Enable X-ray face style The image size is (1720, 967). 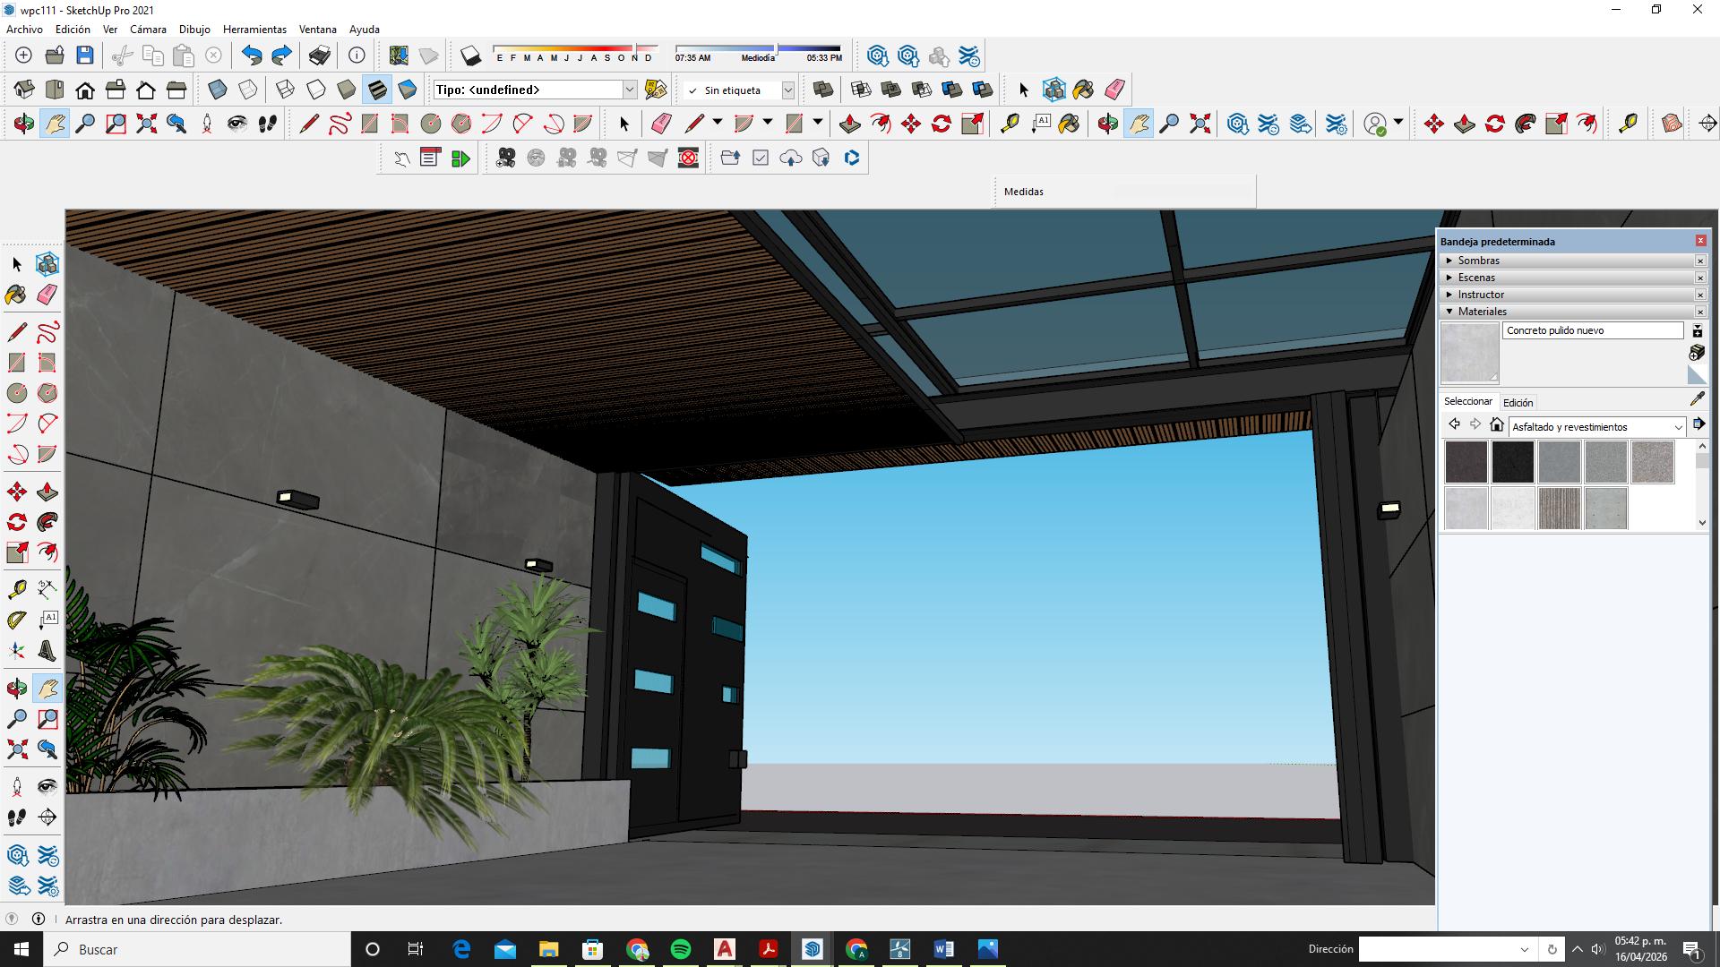click(x=218, y=90)
